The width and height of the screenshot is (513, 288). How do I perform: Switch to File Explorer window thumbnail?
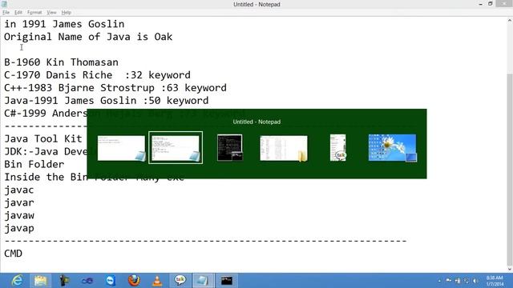tap(284, 148)
